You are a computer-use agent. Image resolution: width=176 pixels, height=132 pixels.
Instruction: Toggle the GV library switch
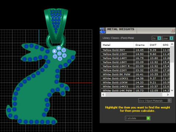[x=157, y=38]
